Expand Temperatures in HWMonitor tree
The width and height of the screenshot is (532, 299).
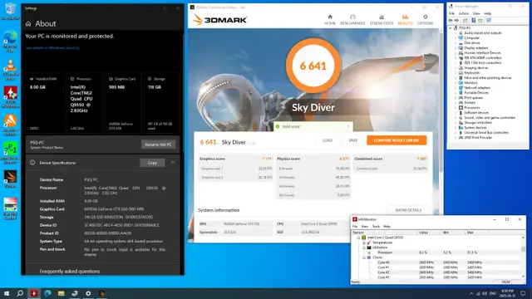click(x=364, y=243)
